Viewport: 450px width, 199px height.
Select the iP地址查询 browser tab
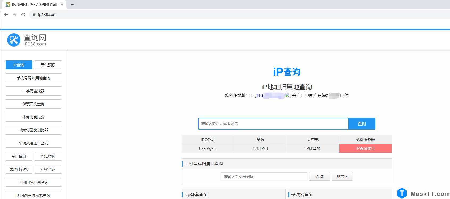34,5
